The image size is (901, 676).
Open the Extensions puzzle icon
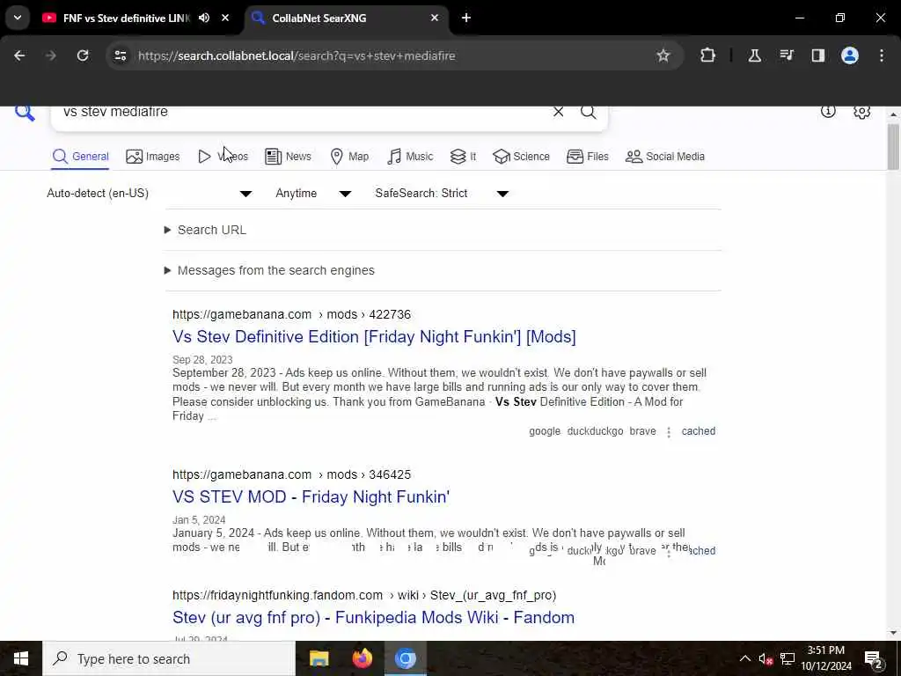[x=708, y=55]
